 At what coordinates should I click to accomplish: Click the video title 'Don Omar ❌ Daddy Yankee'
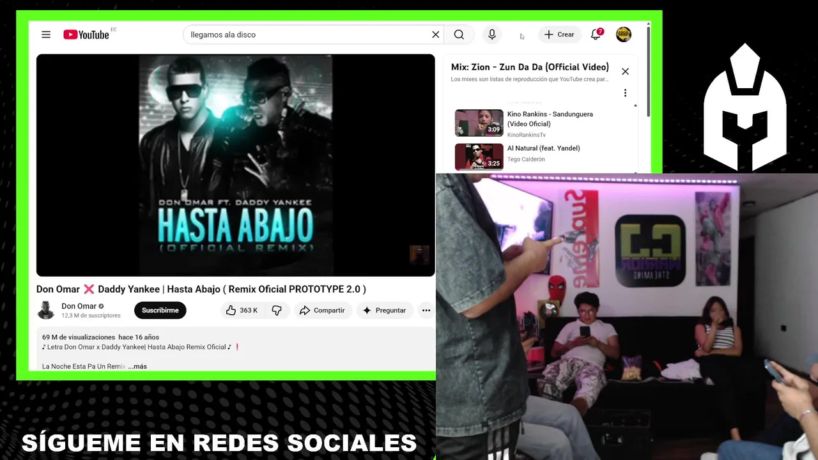(201, 289)
